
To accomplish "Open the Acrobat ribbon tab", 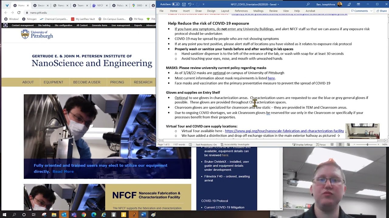I will pos(310,11).
